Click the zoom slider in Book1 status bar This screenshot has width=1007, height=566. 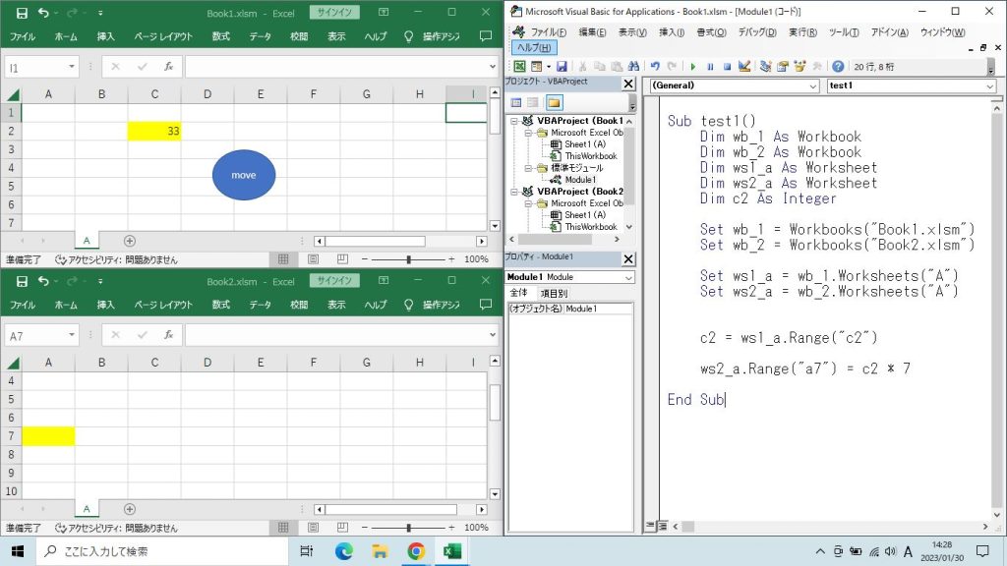408,259
